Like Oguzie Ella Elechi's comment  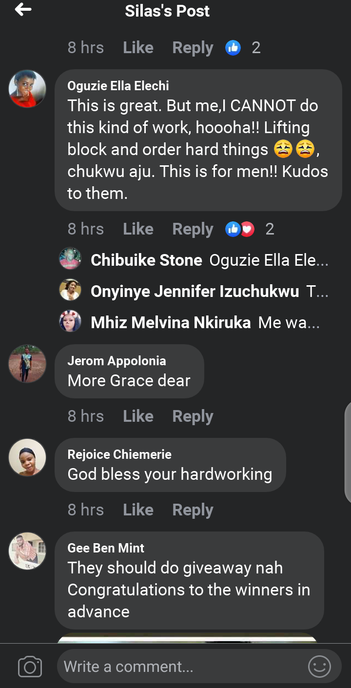tap(138, 229)
